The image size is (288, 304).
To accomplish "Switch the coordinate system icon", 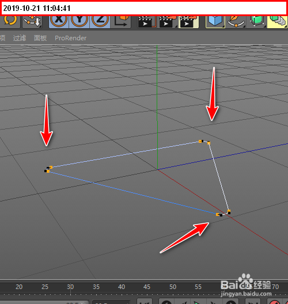I will [x=121, y=21].
